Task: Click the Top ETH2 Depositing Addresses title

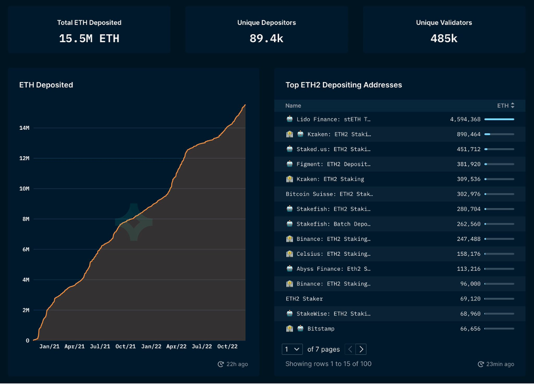Action: tap(343, 85)
